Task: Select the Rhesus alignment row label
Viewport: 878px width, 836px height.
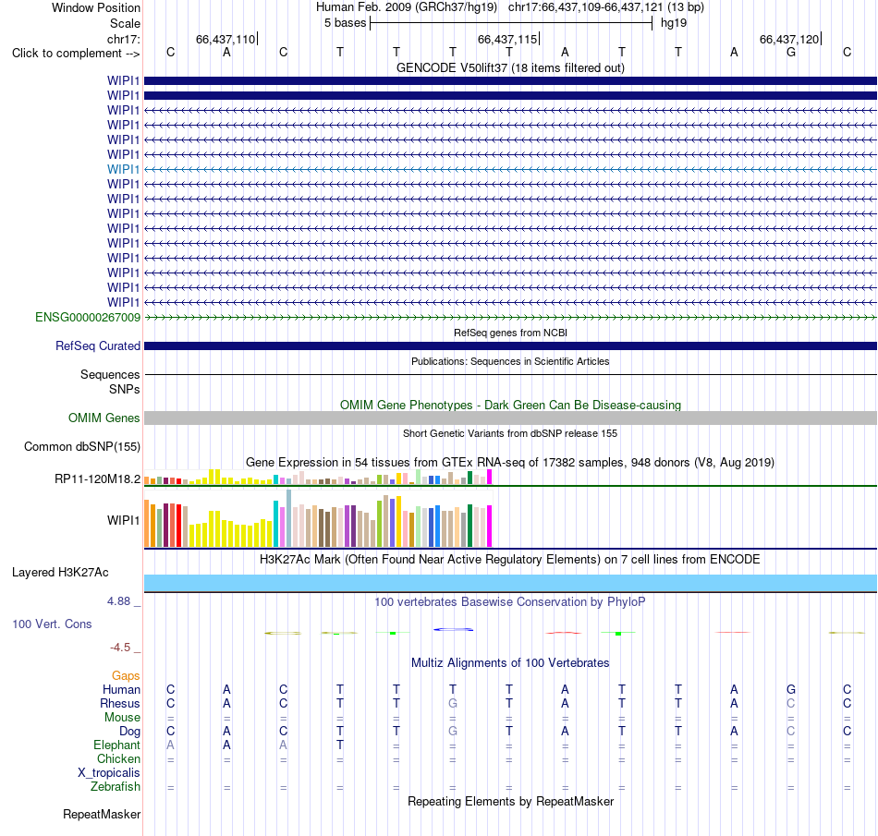Action: tap(120, 703)
